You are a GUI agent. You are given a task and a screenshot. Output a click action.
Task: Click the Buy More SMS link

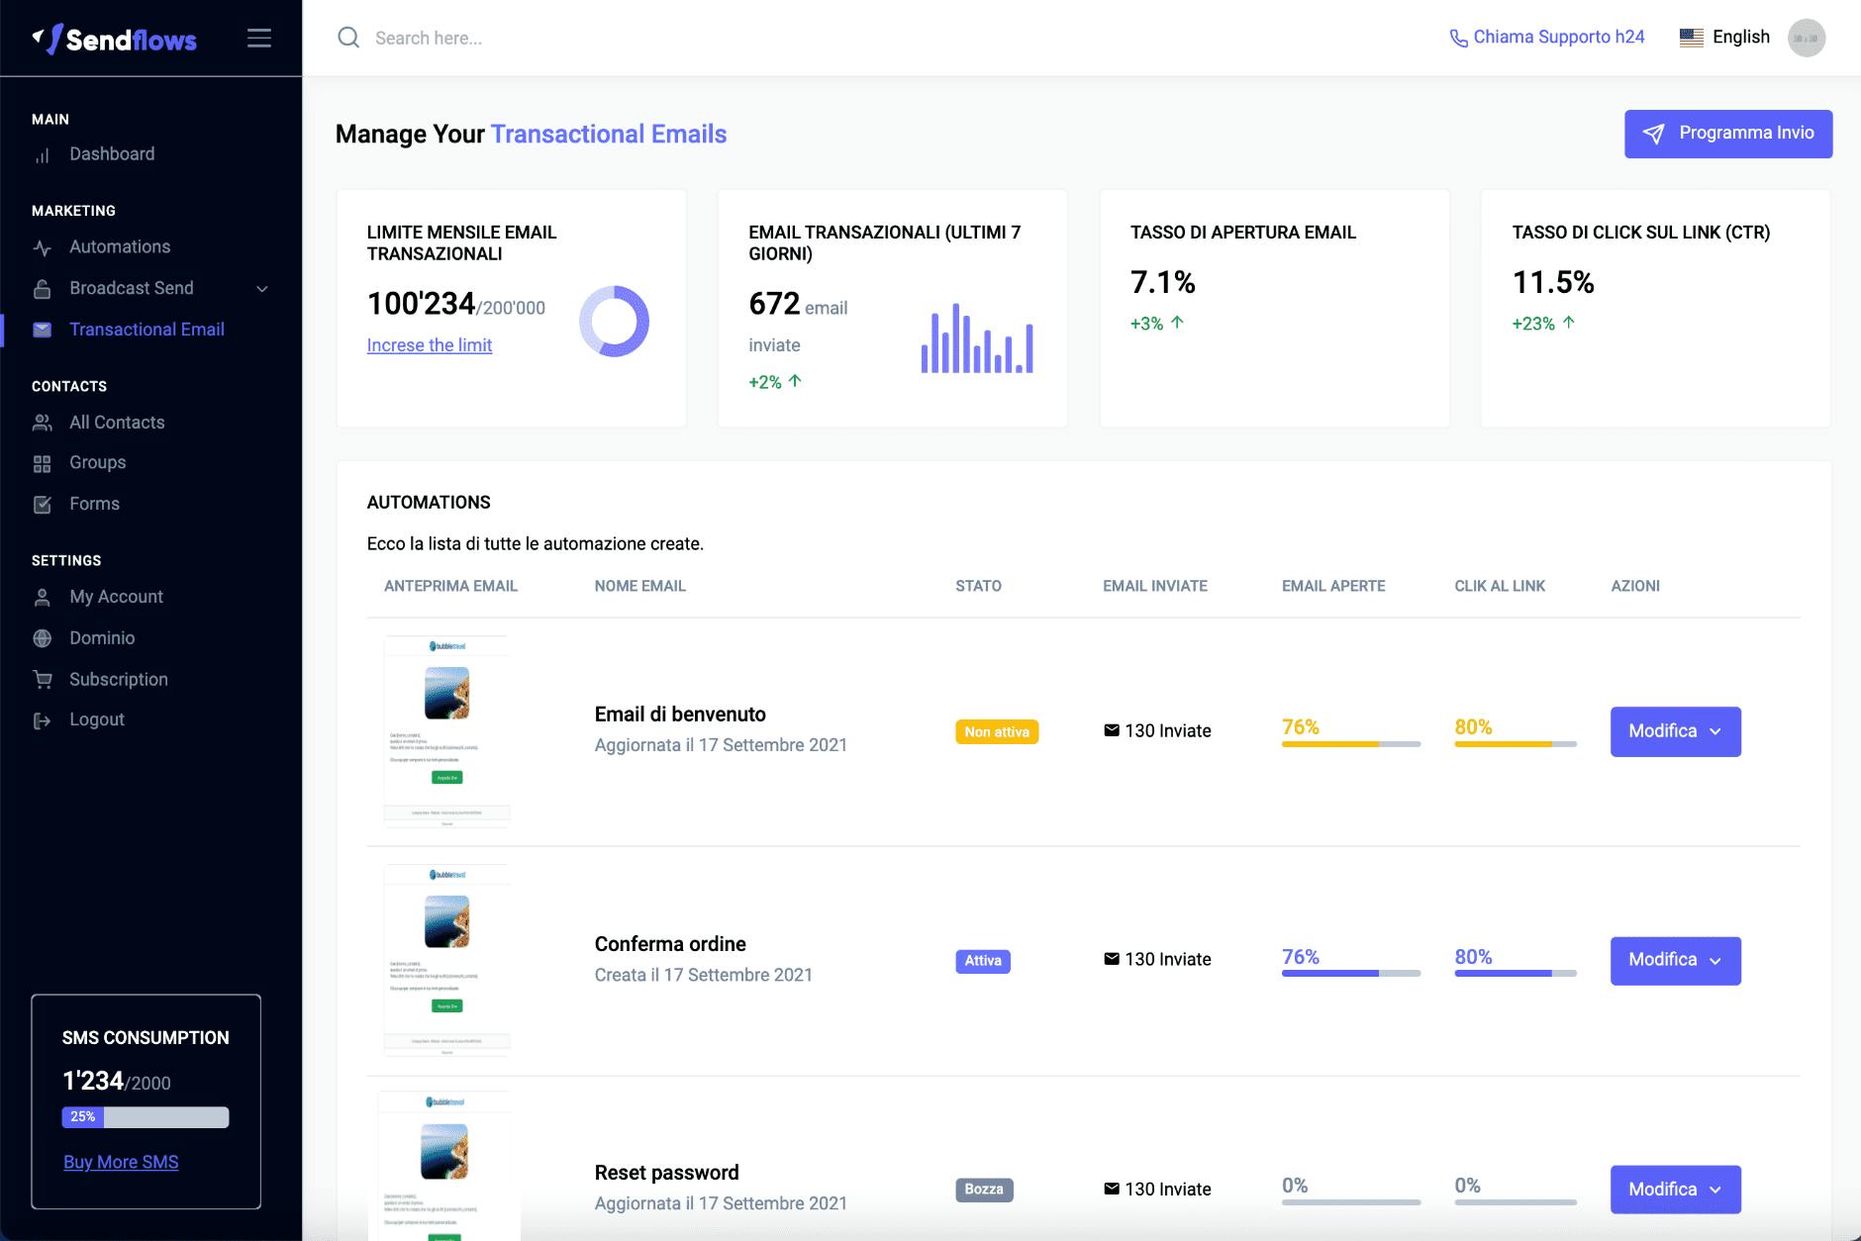click(121, 1162)
